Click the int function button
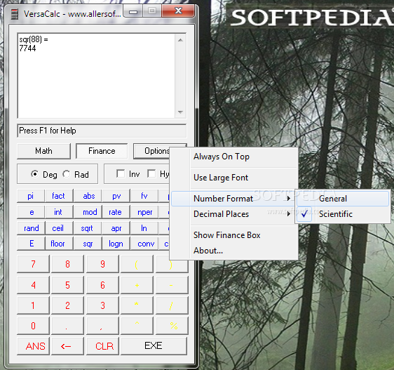This screenshot has width=394, height=370. 58,212
